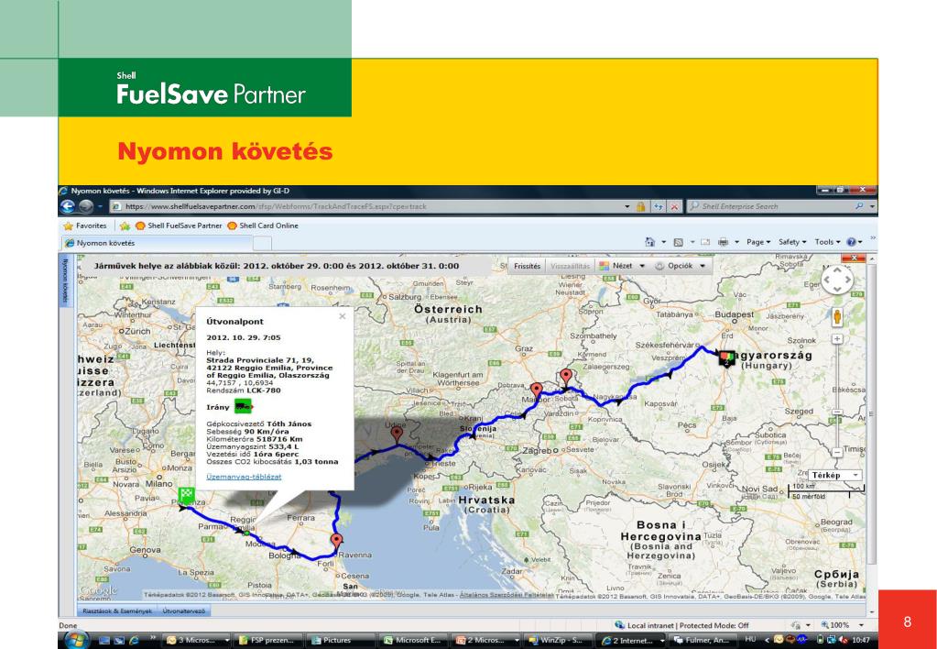Screen dimensions: 937x649
Task: Click the blue Refresh arrows icon
Action: [658, 206]
